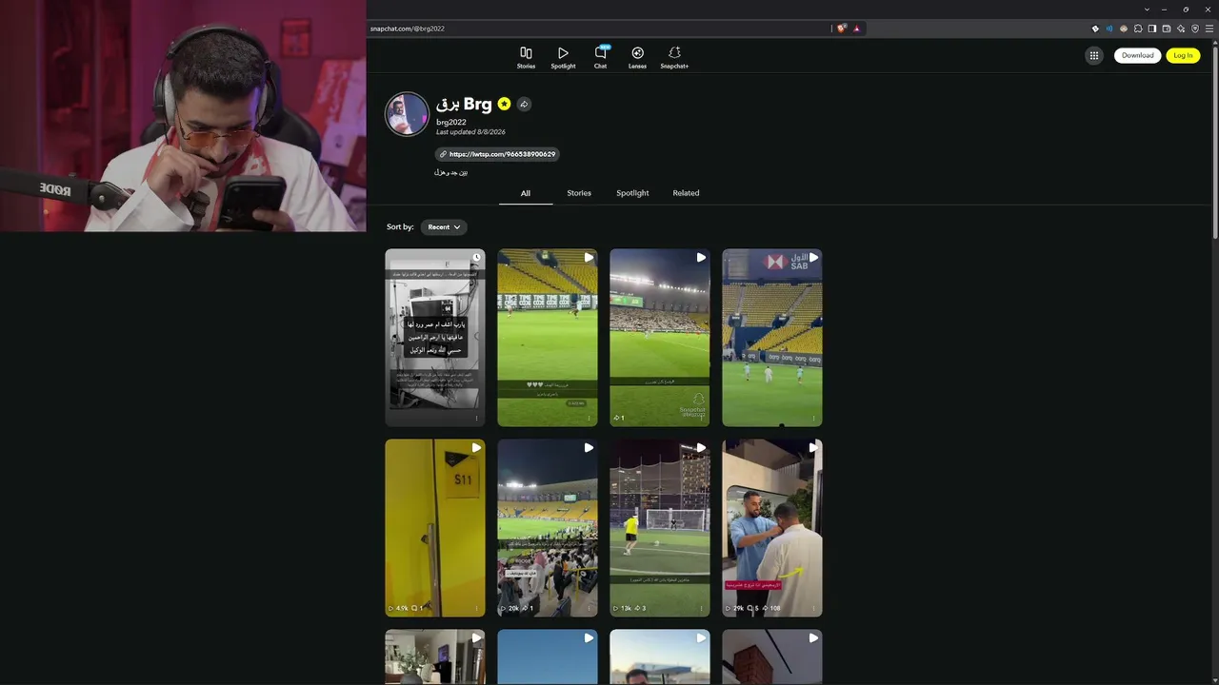Click the blue sound-wave extension icon
Viewport: 1219px width, 685px height.
1109,29
